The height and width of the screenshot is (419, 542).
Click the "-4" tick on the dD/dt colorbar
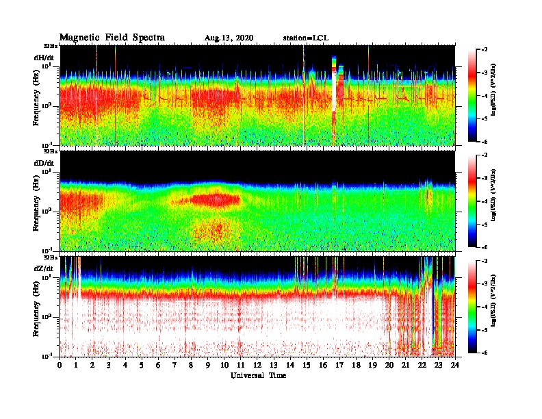click(x=485, y=201)
